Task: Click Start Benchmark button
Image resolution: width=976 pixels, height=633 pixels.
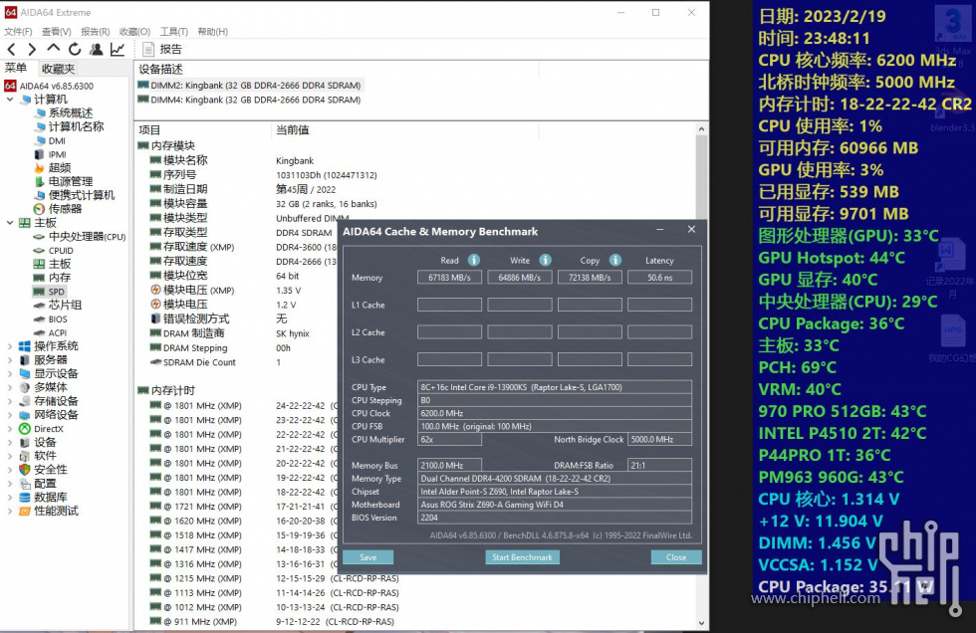Action: pos(522,557)
